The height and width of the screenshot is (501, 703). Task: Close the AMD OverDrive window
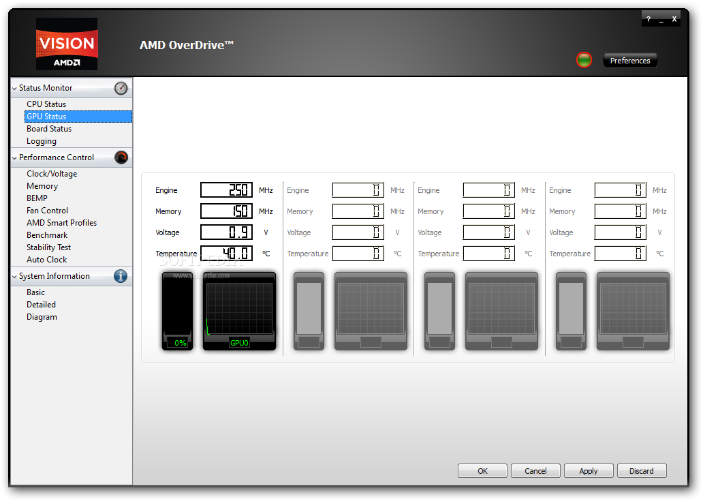[674, 19]
